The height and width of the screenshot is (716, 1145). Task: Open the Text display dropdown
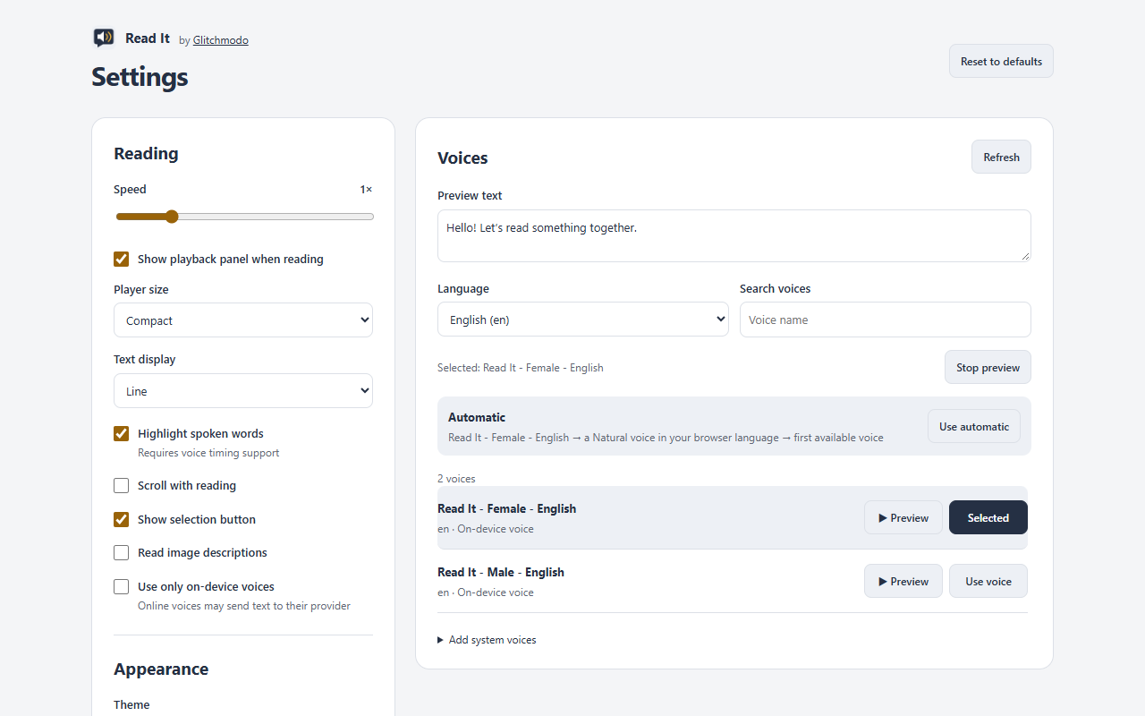pos(243,391)
